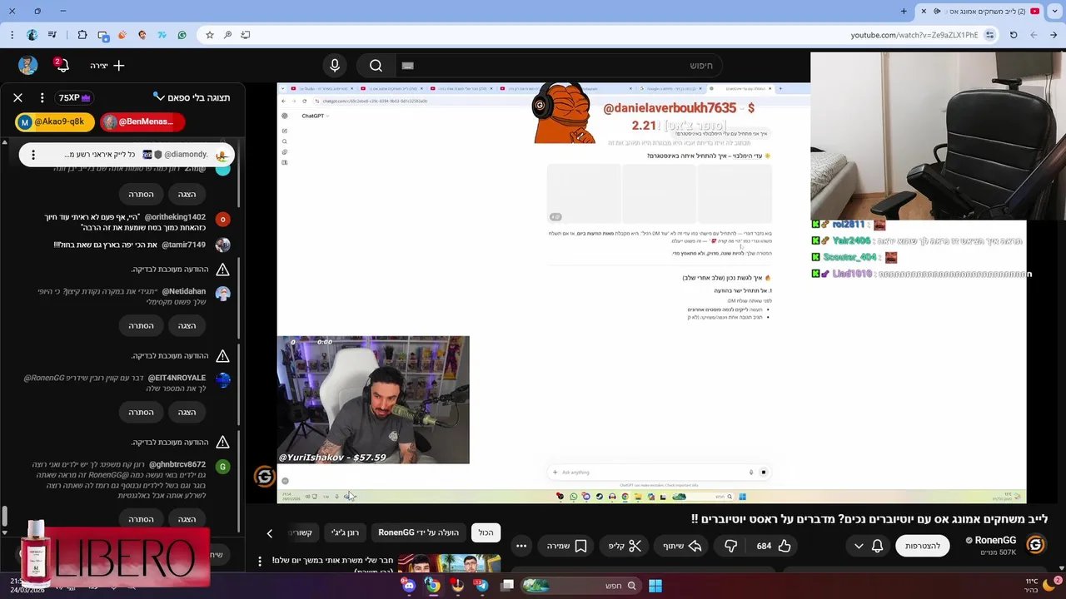Image resolution: width=1066 pixels, height=599 pixels.
Task: Show more filter chips with chevron arrow
Action: [x=269, y=533]
